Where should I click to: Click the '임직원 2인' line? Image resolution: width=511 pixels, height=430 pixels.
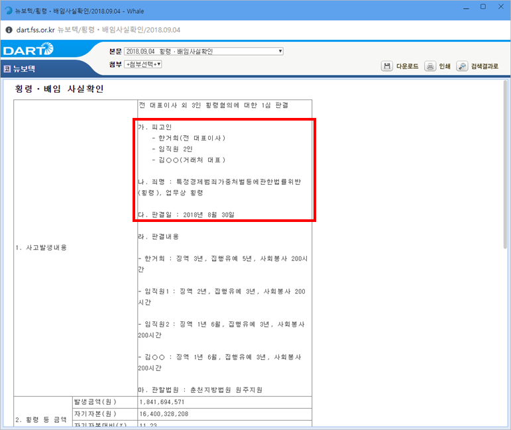172,149
